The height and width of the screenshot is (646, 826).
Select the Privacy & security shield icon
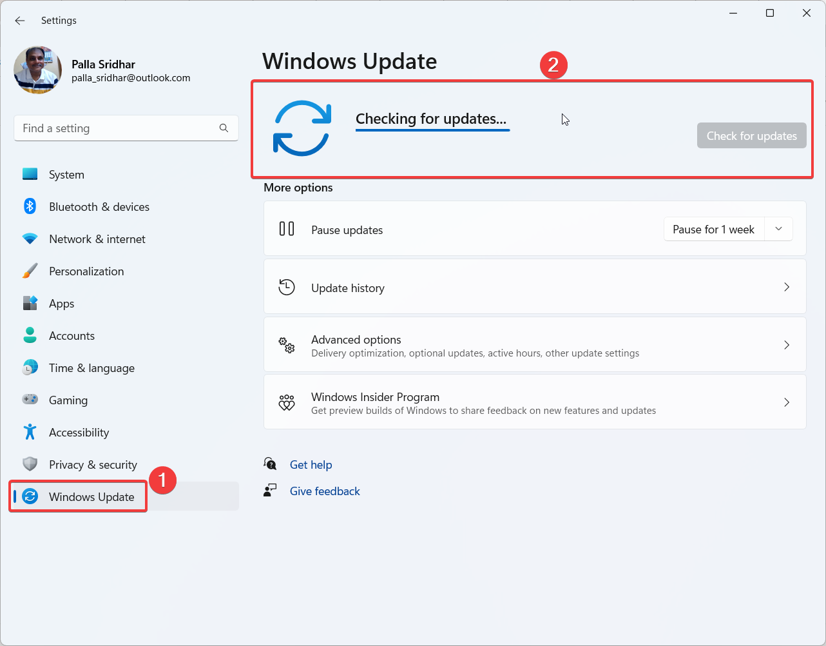point(30,464)
